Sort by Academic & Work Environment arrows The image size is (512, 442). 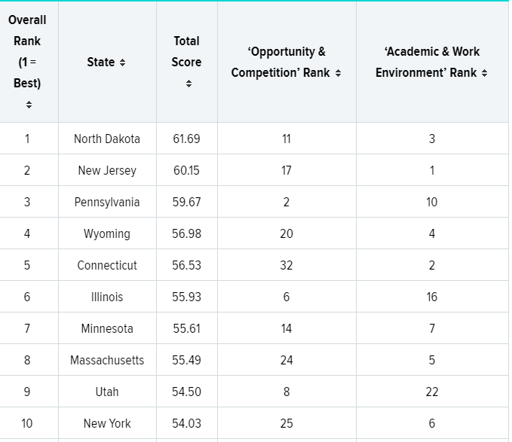coord(484,74)
